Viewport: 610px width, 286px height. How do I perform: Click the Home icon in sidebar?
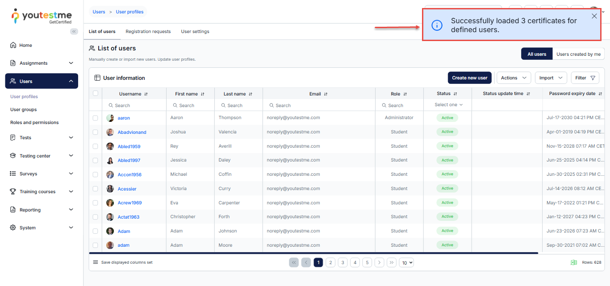click(x=13, y=45)
